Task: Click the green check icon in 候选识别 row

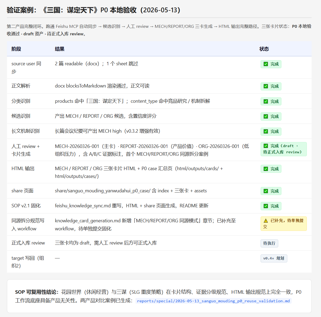Action: 266,116
